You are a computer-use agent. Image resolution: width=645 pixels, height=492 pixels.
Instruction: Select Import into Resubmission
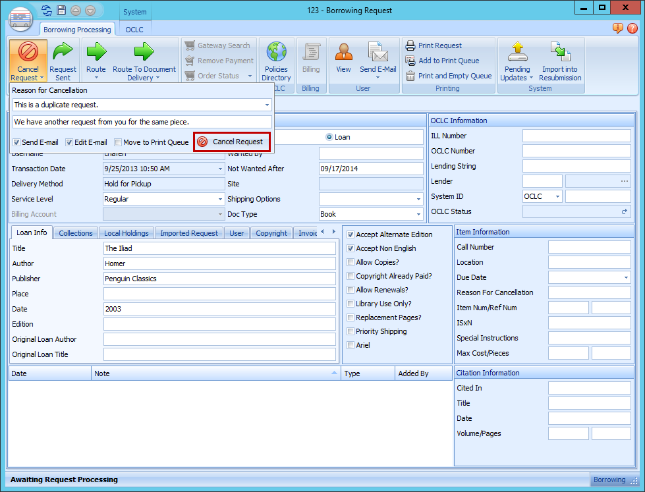pos(559,61)
